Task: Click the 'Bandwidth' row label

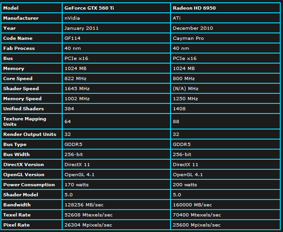Action: pyautogui.click(x=17, y=205)
